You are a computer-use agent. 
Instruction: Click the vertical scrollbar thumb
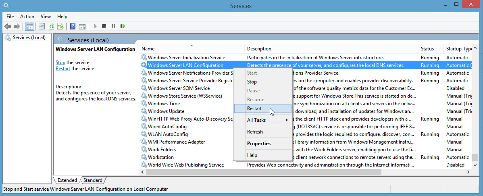click(475, 157)
